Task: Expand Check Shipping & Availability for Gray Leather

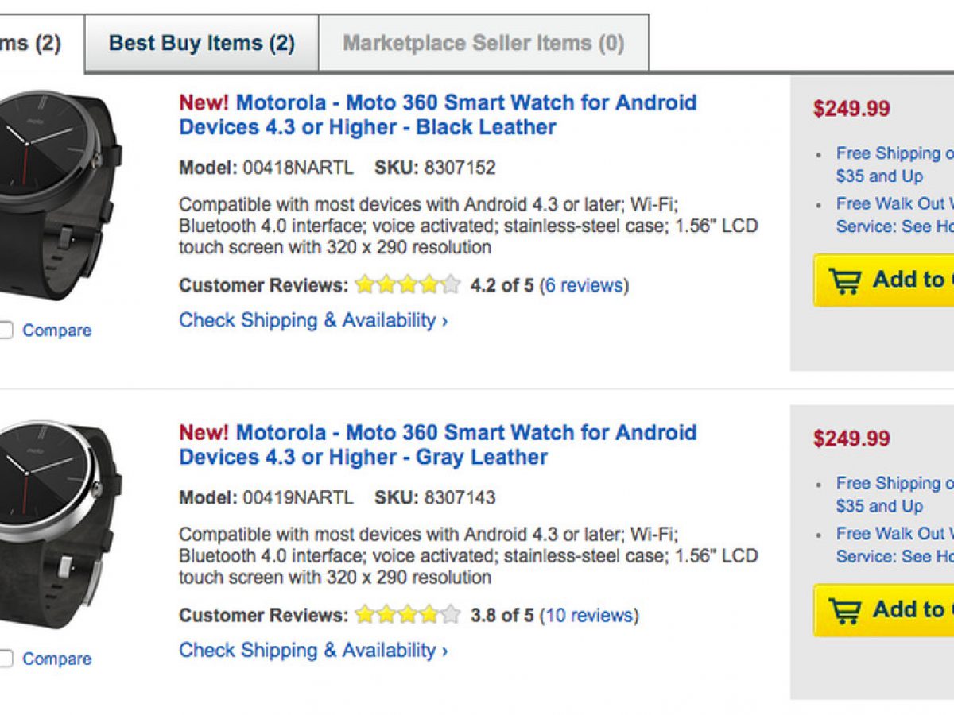Action: tap(313, 651)
